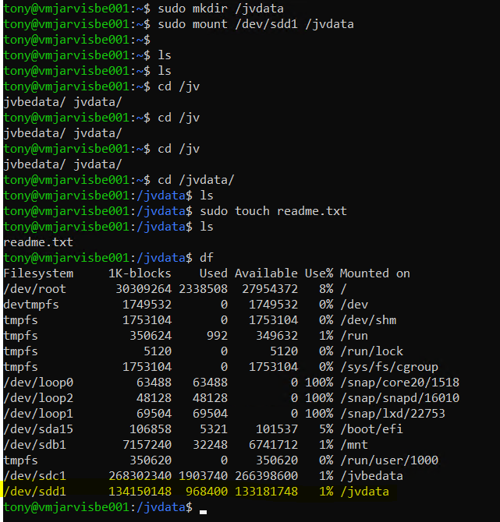The height and width of the screenshot is (522, 500).
Task: Click the used value 2338508
Action: 203,289
